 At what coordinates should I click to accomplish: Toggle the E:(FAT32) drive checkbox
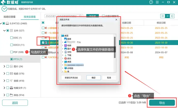click(x=4, y=23)
